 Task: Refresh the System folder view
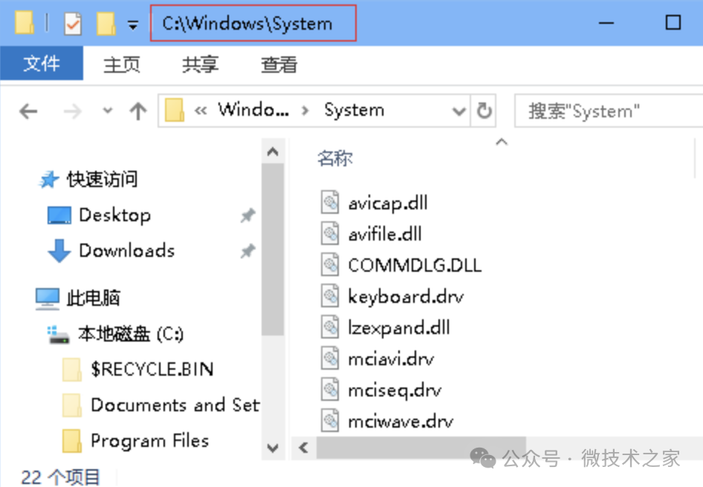pos(484,111)
